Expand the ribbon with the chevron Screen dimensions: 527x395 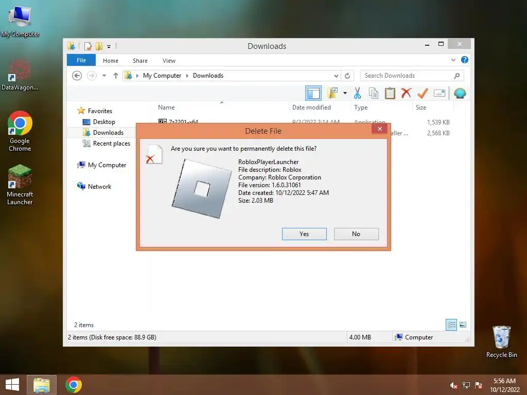453,60
